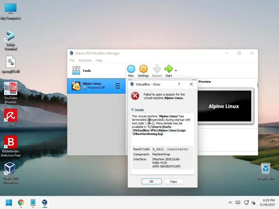The width and height of the screenshot is (279, 209).
Task: Select the Tools entry in sidebar
Action: pyautogui.click(x=96, y=70)
